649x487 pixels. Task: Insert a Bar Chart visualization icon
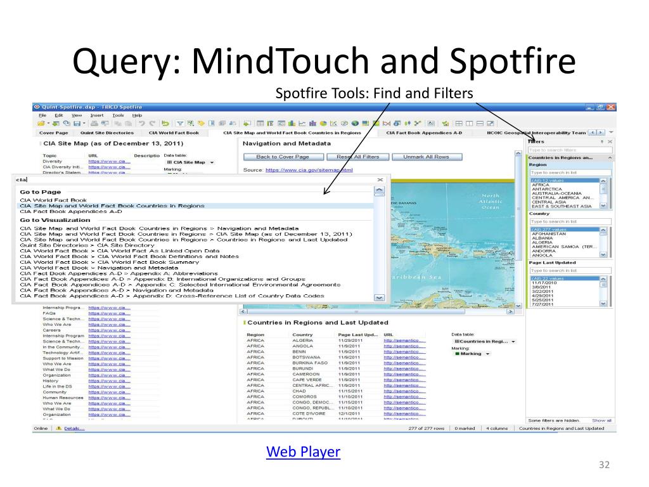tap(292, 124)
